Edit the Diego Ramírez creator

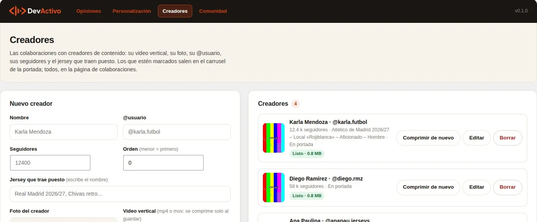[477, 187]
